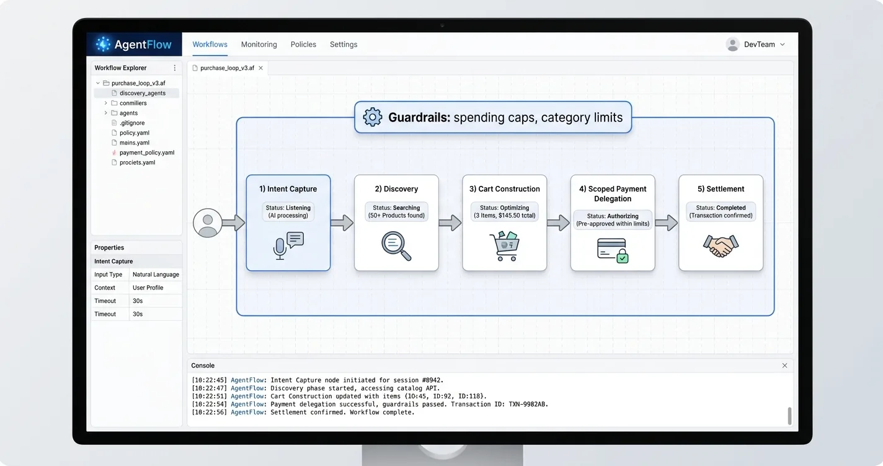
Task: Click the Status: Optimizing badge
Action: tap(504, 211)
